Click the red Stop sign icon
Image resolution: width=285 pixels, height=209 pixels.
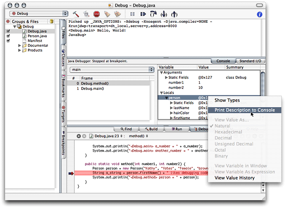(x=97, y=14)
